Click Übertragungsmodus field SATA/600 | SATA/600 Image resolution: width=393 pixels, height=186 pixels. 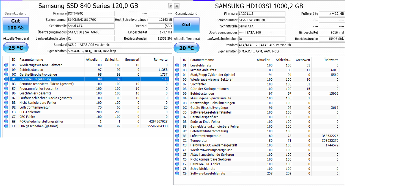coord(91,32)
